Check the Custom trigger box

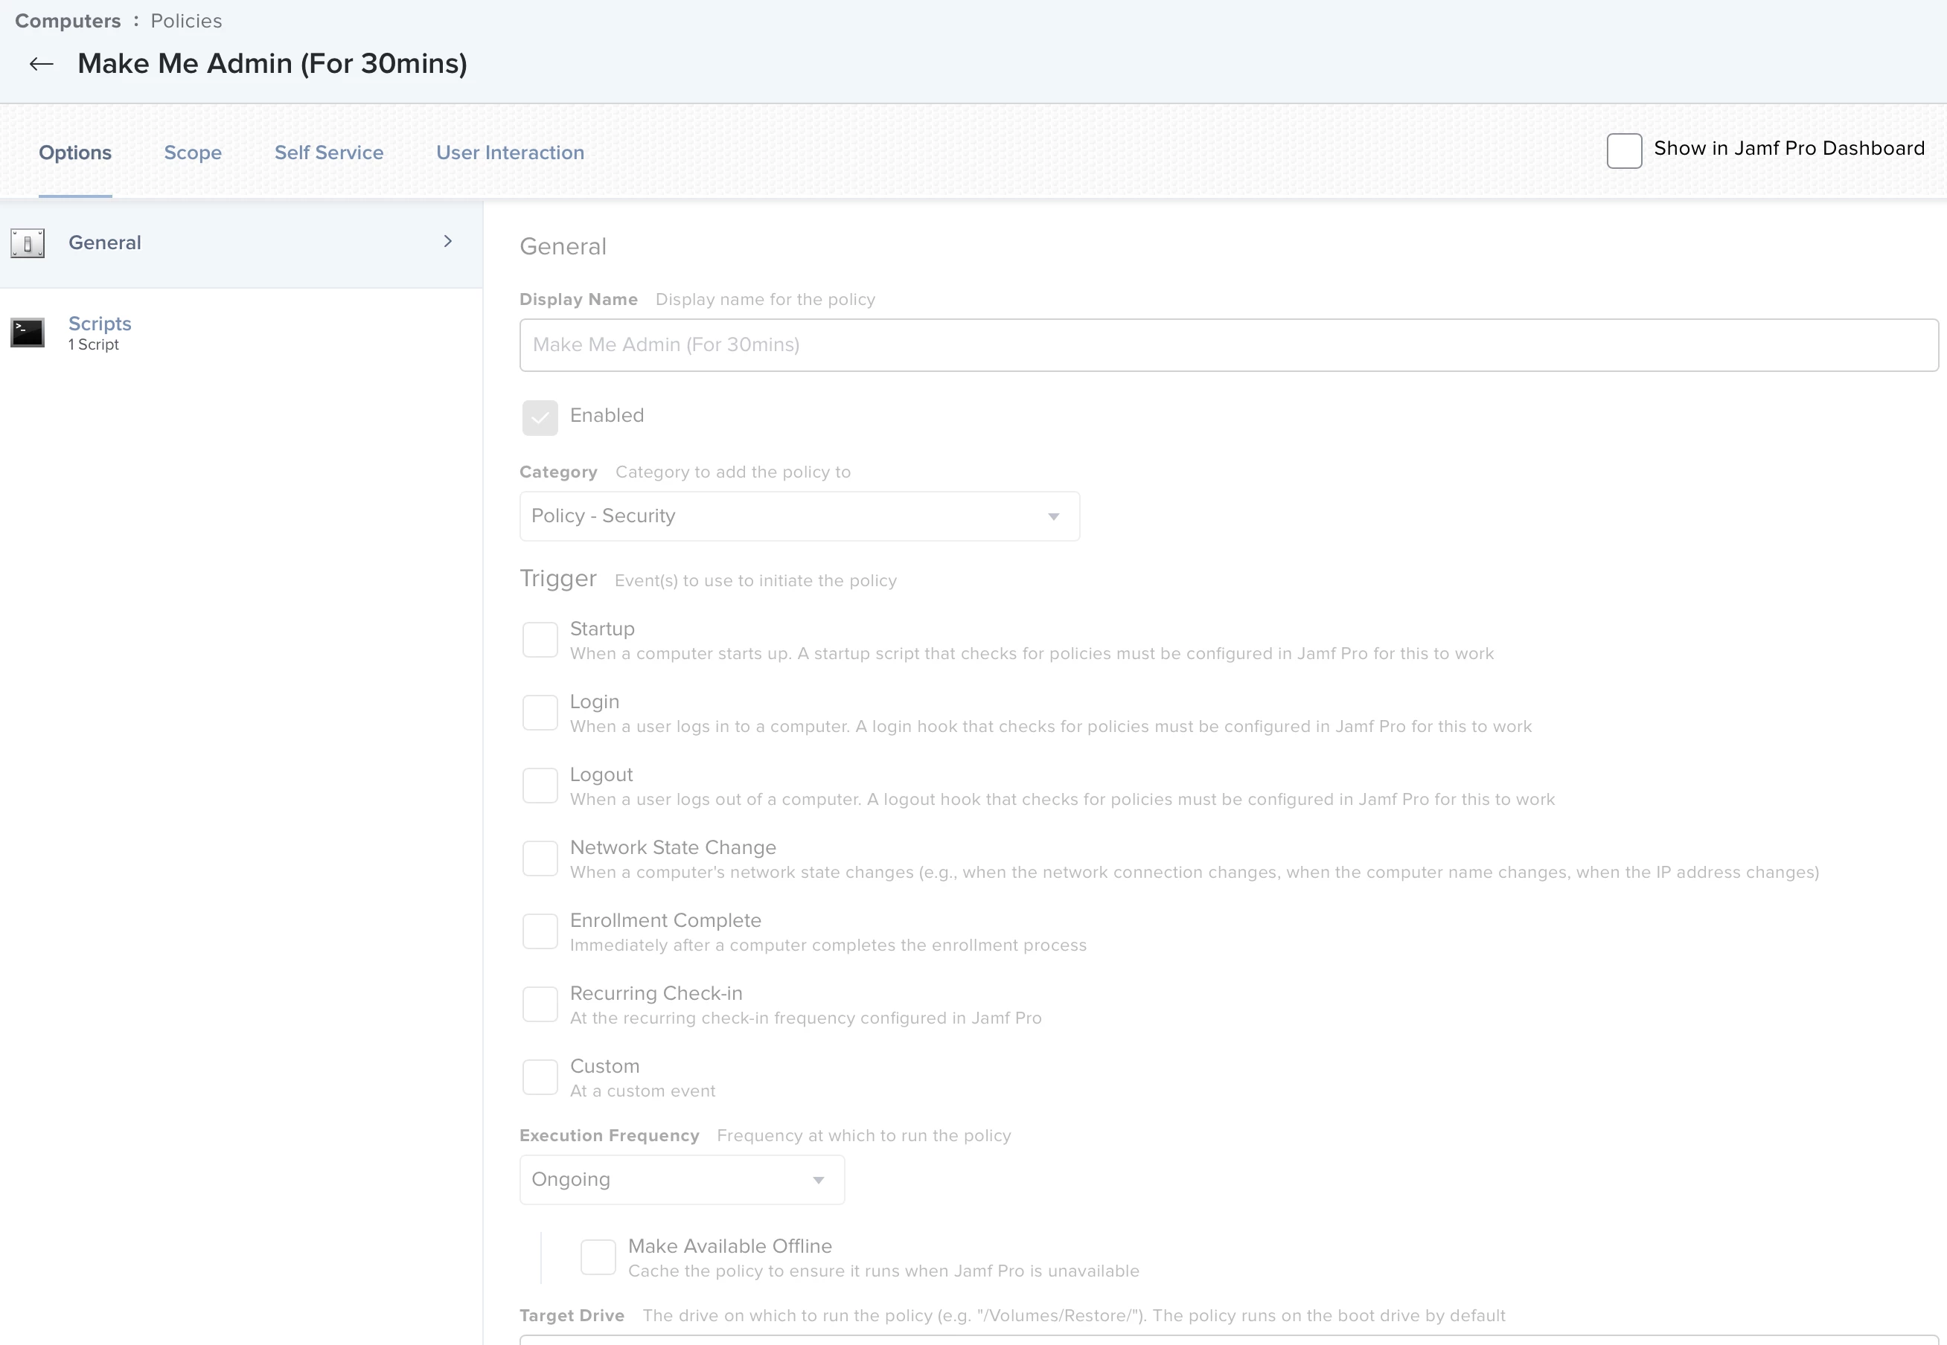click(540, 1077)
